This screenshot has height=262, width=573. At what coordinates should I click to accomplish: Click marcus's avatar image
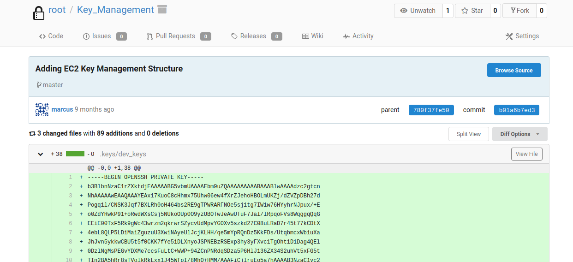(42, 110)
